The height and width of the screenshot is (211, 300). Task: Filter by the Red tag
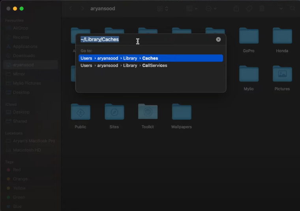pyautogui.click(x=31, y=170)
